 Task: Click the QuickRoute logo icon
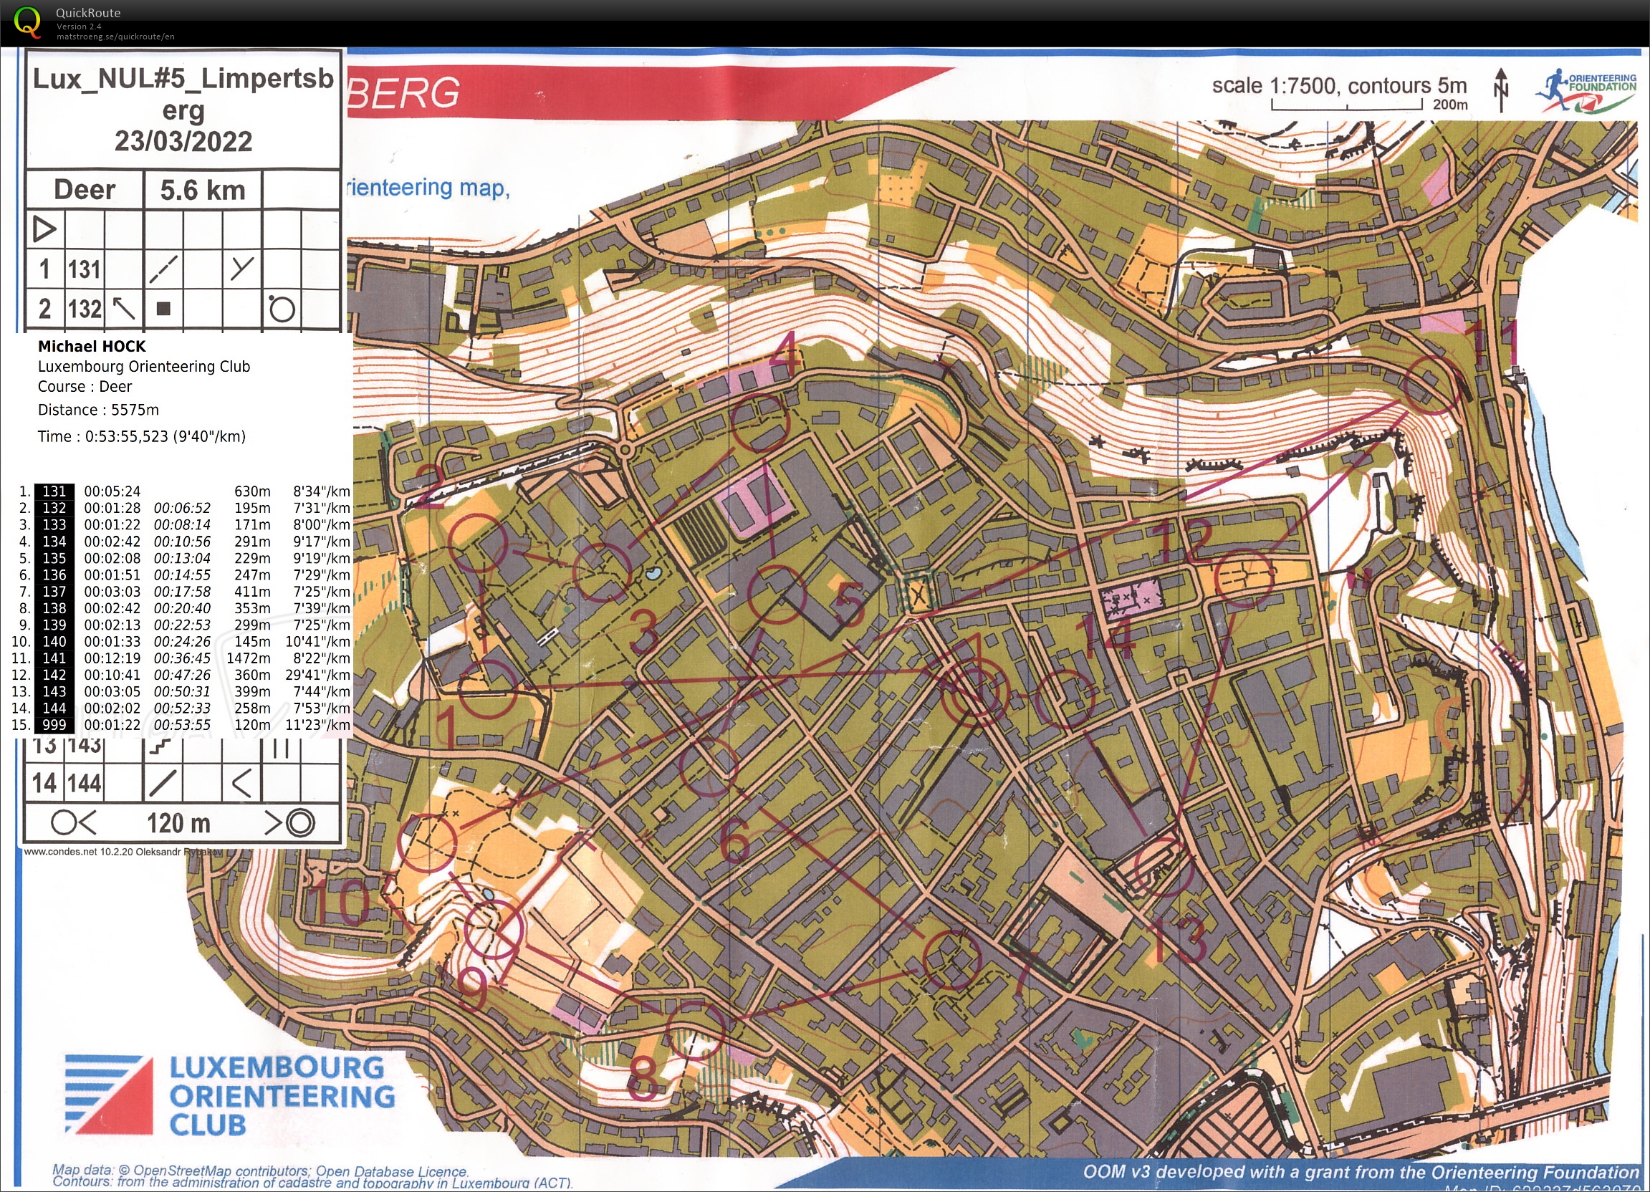tap(28, 21)
